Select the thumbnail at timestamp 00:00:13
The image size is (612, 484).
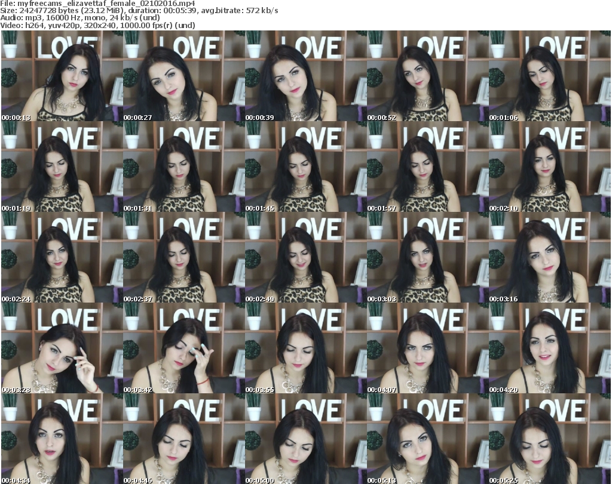point(62,76)
